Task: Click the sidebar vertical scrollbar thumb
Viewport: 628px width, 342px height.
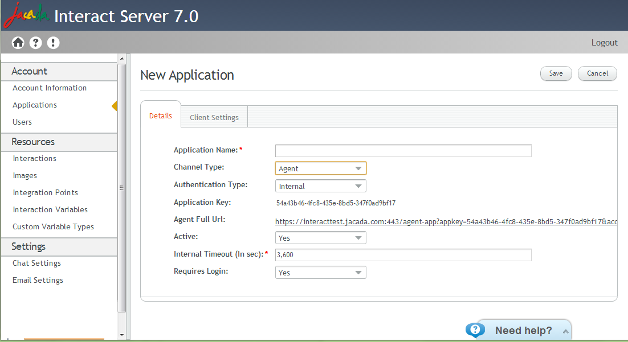Action: pyautogui.click(x=122, y=188)
